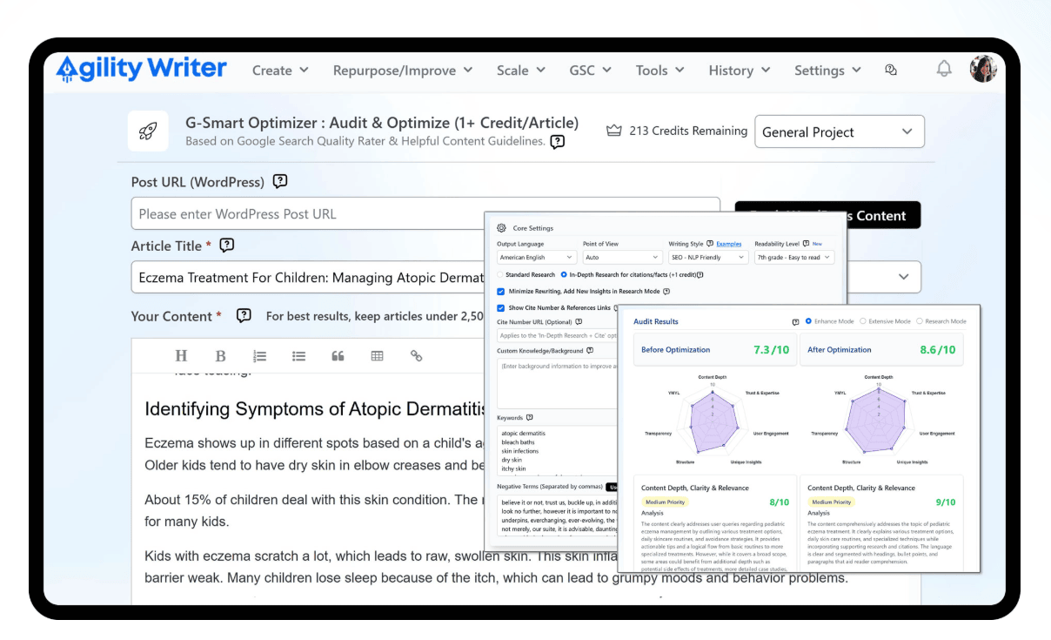Image resolution: width=1051 pixels, height=640 pixels.
Task: Click the Writing Style Examples link
Action: pyautogui.click(x=728, y=244)
